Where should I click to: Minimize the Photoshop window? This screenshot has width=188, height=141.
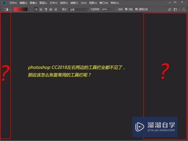(x=170, y=2)
